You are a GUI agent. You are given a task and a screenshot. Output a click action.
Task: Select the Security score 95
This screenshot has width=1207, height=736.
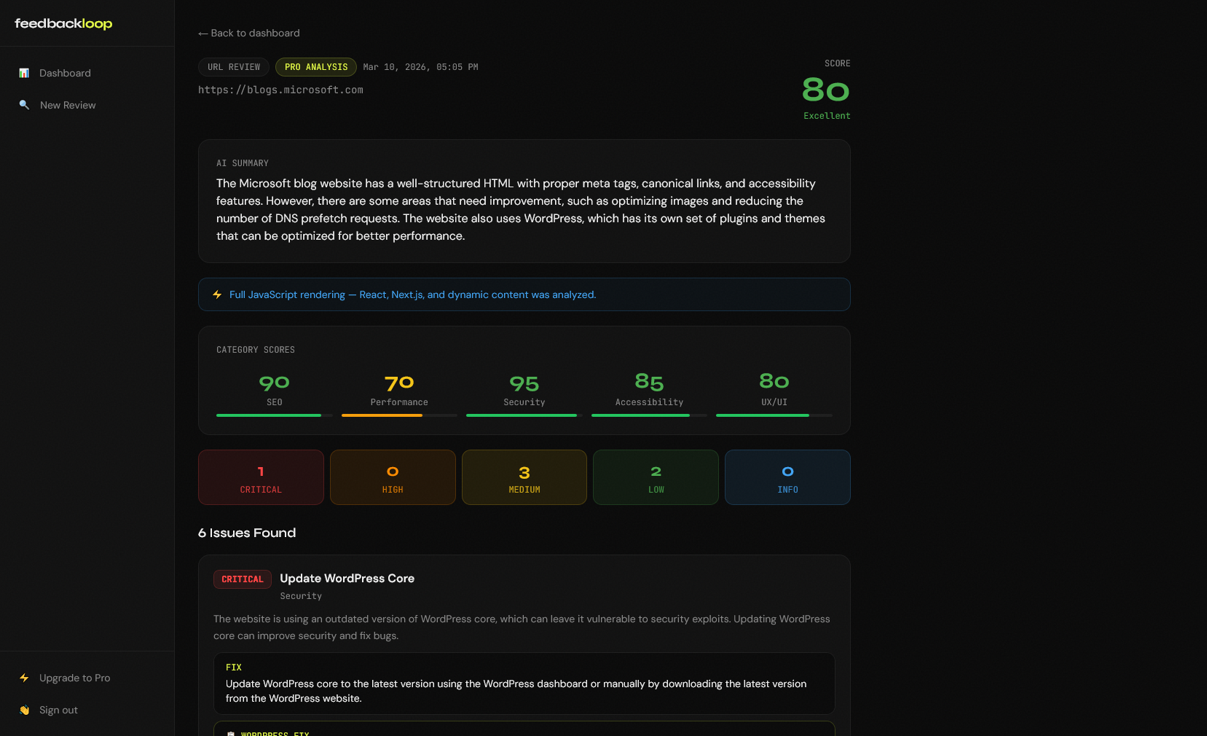[x=524, y=383]
